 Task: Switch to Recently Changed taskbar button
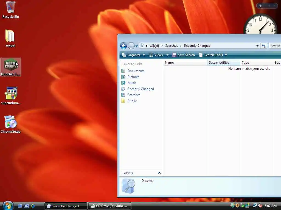point(66,206)
